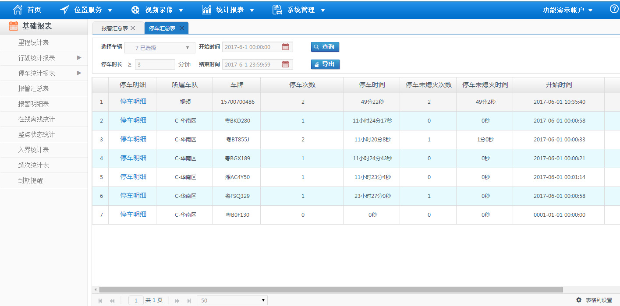Viewport: 620px width, 306px height.
Task: Expand the 行驶统计报表 submenu arrow
Action: (79, 57)
